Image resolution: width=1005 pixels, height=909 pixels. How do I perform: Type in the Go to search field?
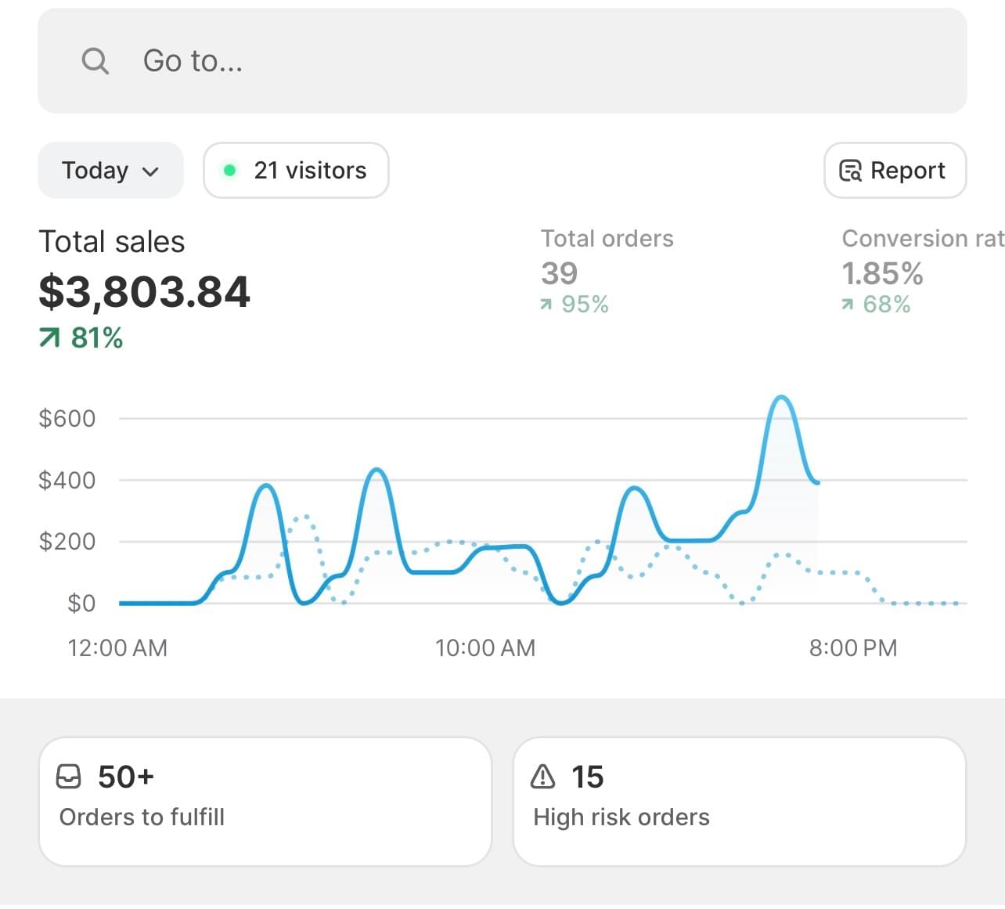[x=501, y=61]
